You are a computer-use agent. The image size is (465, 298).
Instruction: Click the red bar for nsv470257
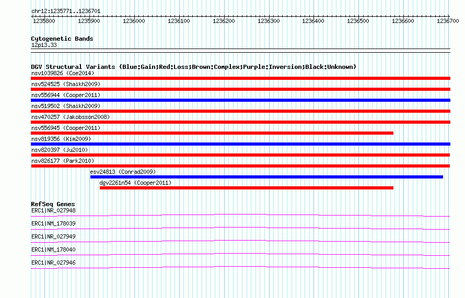pyautogui.click(x=240, y=122)
